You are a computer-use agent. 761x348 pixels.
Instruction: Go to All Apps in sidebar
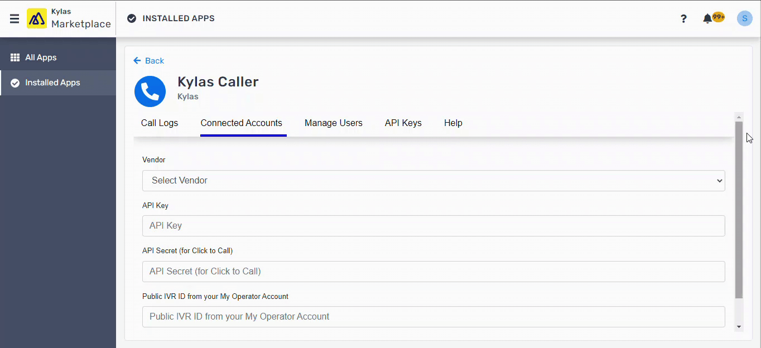[58, 57]
